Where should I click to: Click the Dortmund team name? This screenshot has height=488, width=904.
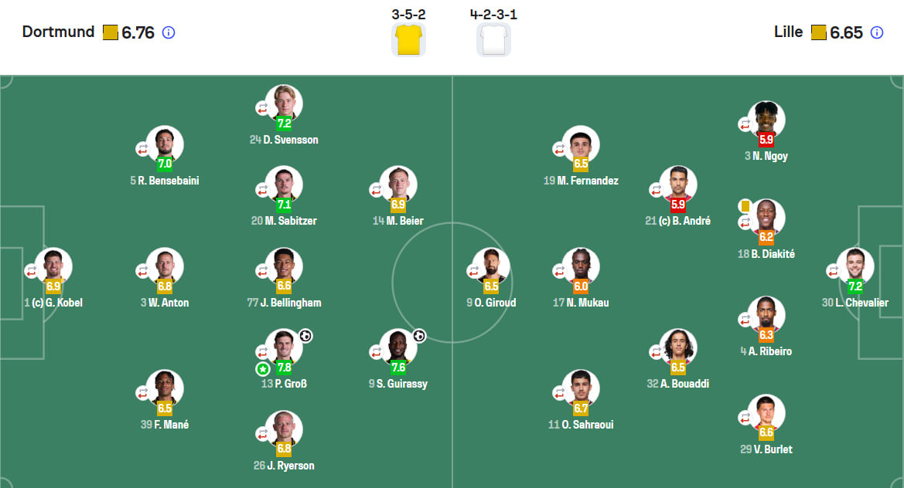[58, 32]
